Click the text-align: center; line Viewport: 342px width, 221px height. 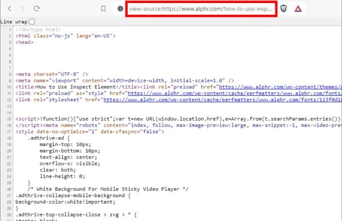tap(68, 157)
